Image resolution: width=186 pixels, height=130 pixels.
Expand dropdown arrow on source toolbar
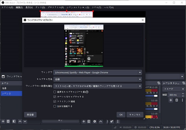click(x=182, y=76)
